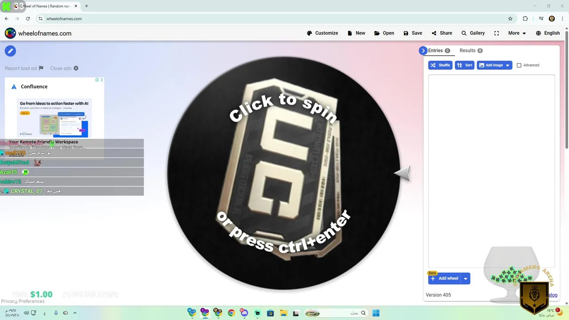
Task: Open browser extensions puzzle icon
Action: coord(525,19)
